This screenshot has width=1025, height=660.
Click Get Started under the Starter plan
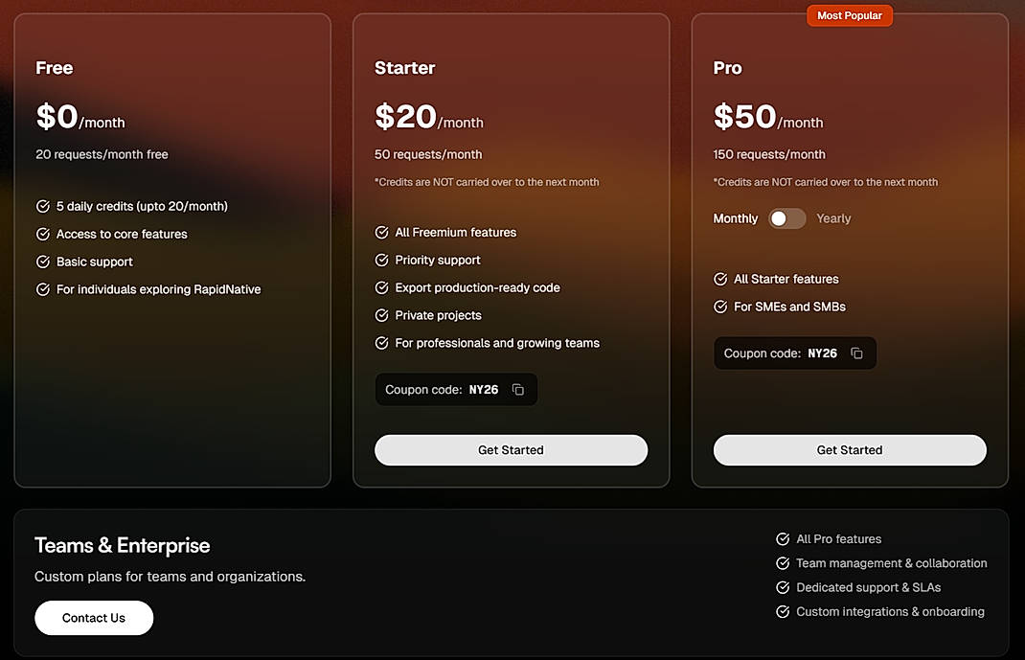point(511,449)
